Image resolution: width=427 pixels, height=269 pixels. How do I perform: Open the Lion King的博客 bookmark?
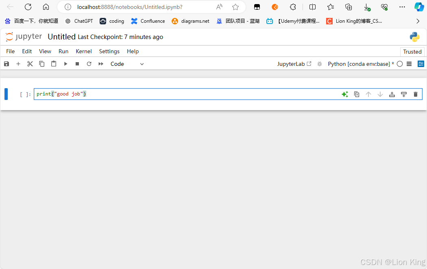click(354, 21)
